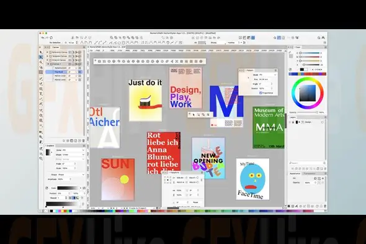Click the Reset button in Transform panel
This screenshot has width=366, height=244.
click(x=195, y=202)
